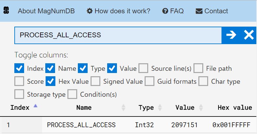Open How does it work? page
Image resolution: width=257 pixels, height=134 pixels.
(122, 11)
